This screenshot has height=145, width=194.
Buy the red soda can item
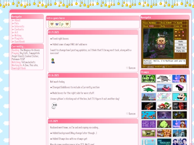point(183,32)
